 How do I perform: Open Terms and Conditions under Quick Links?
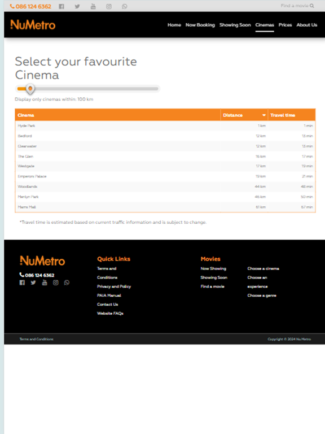[x=107, y=273]
